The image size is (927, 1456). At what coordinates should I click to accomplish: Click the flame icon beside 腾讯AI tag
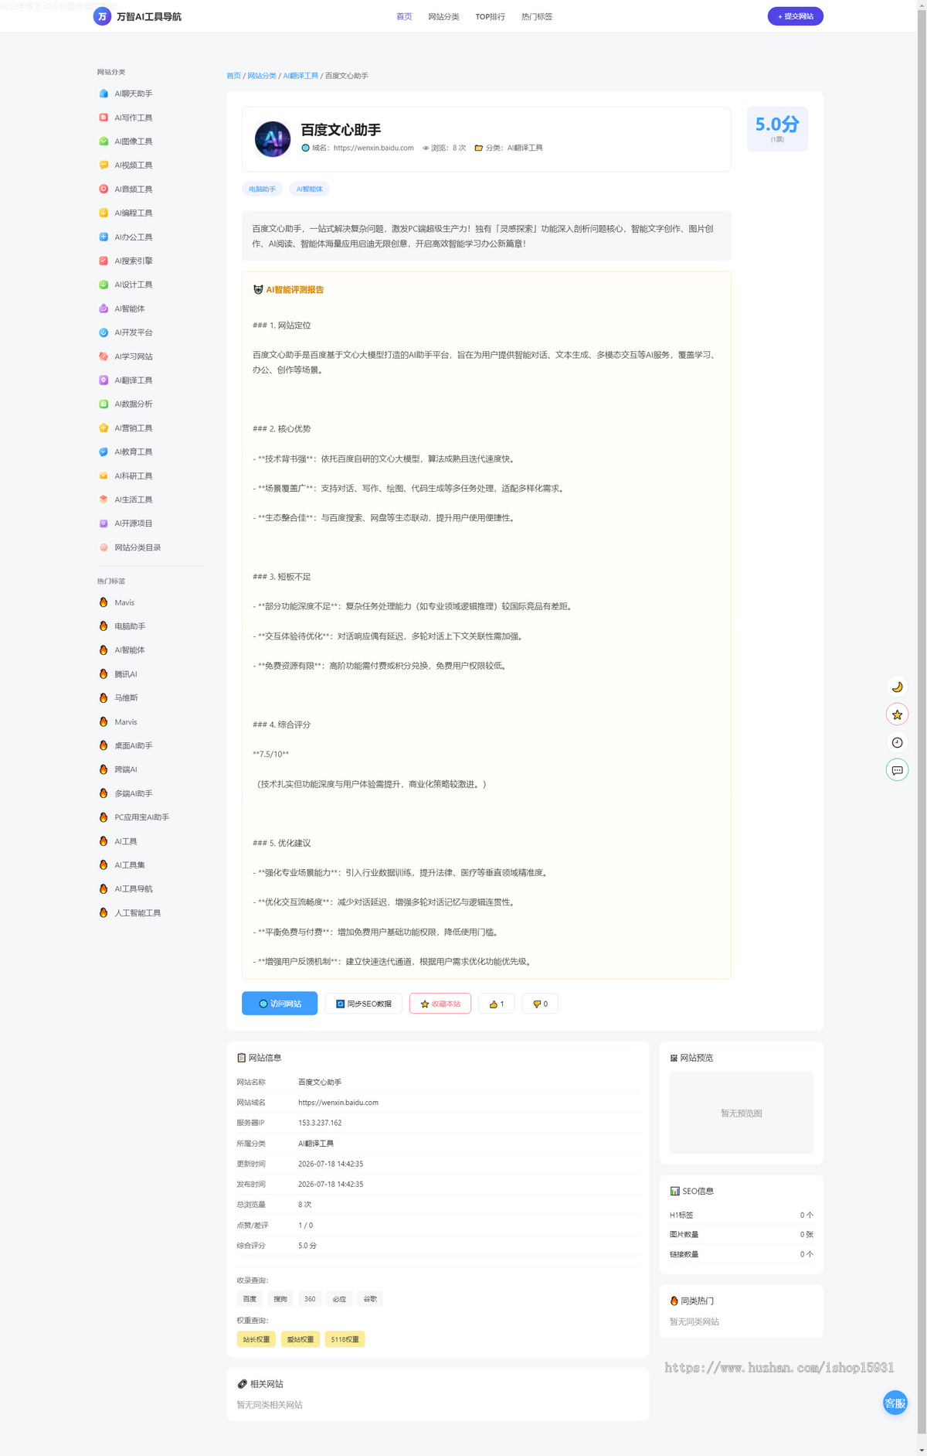tap(104, 674)
